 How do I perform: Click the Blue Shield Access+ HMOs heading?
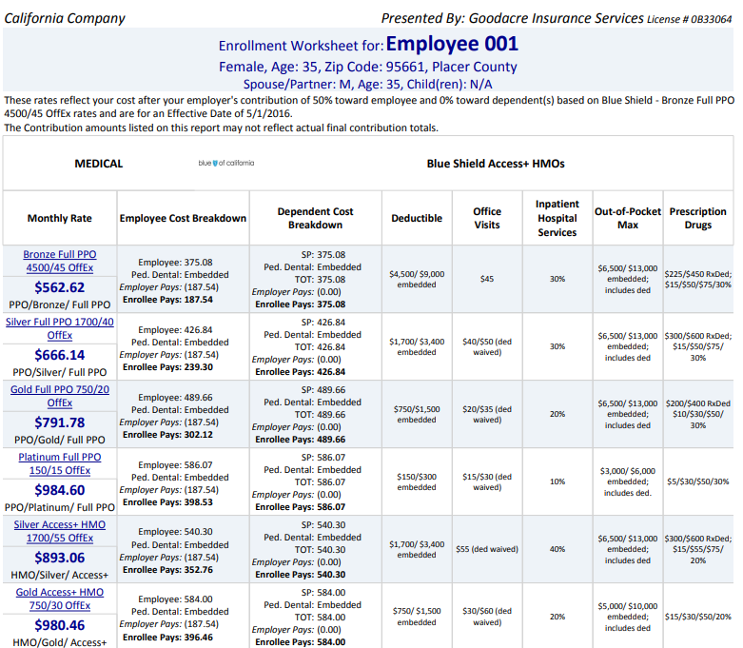(496, 164)
